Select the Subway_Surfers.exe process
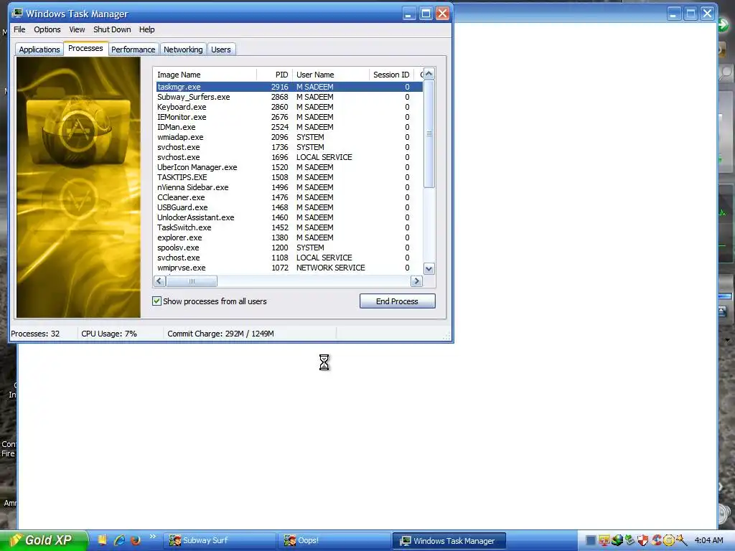This screenshot has width=735, height=551. (289, 97)
